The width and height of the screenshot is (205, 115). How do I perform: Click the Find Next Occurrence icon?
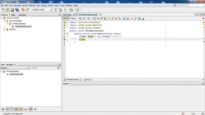(102, 19)
